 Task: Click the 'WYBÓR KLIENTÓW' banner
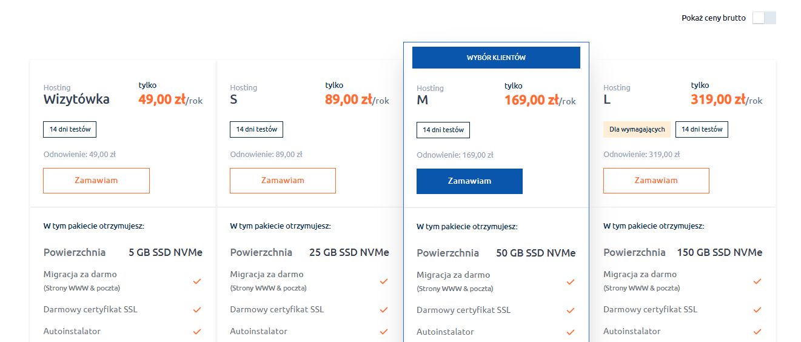tap(496, 58)
